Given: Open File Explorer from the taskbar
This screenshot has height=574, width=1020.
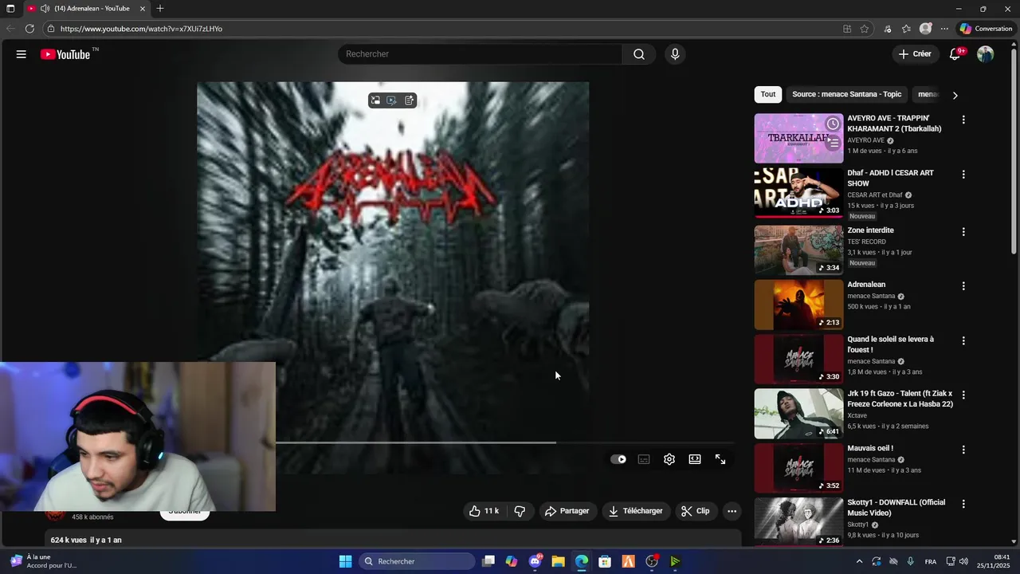Looking at the screenshot, I should 558,561.
